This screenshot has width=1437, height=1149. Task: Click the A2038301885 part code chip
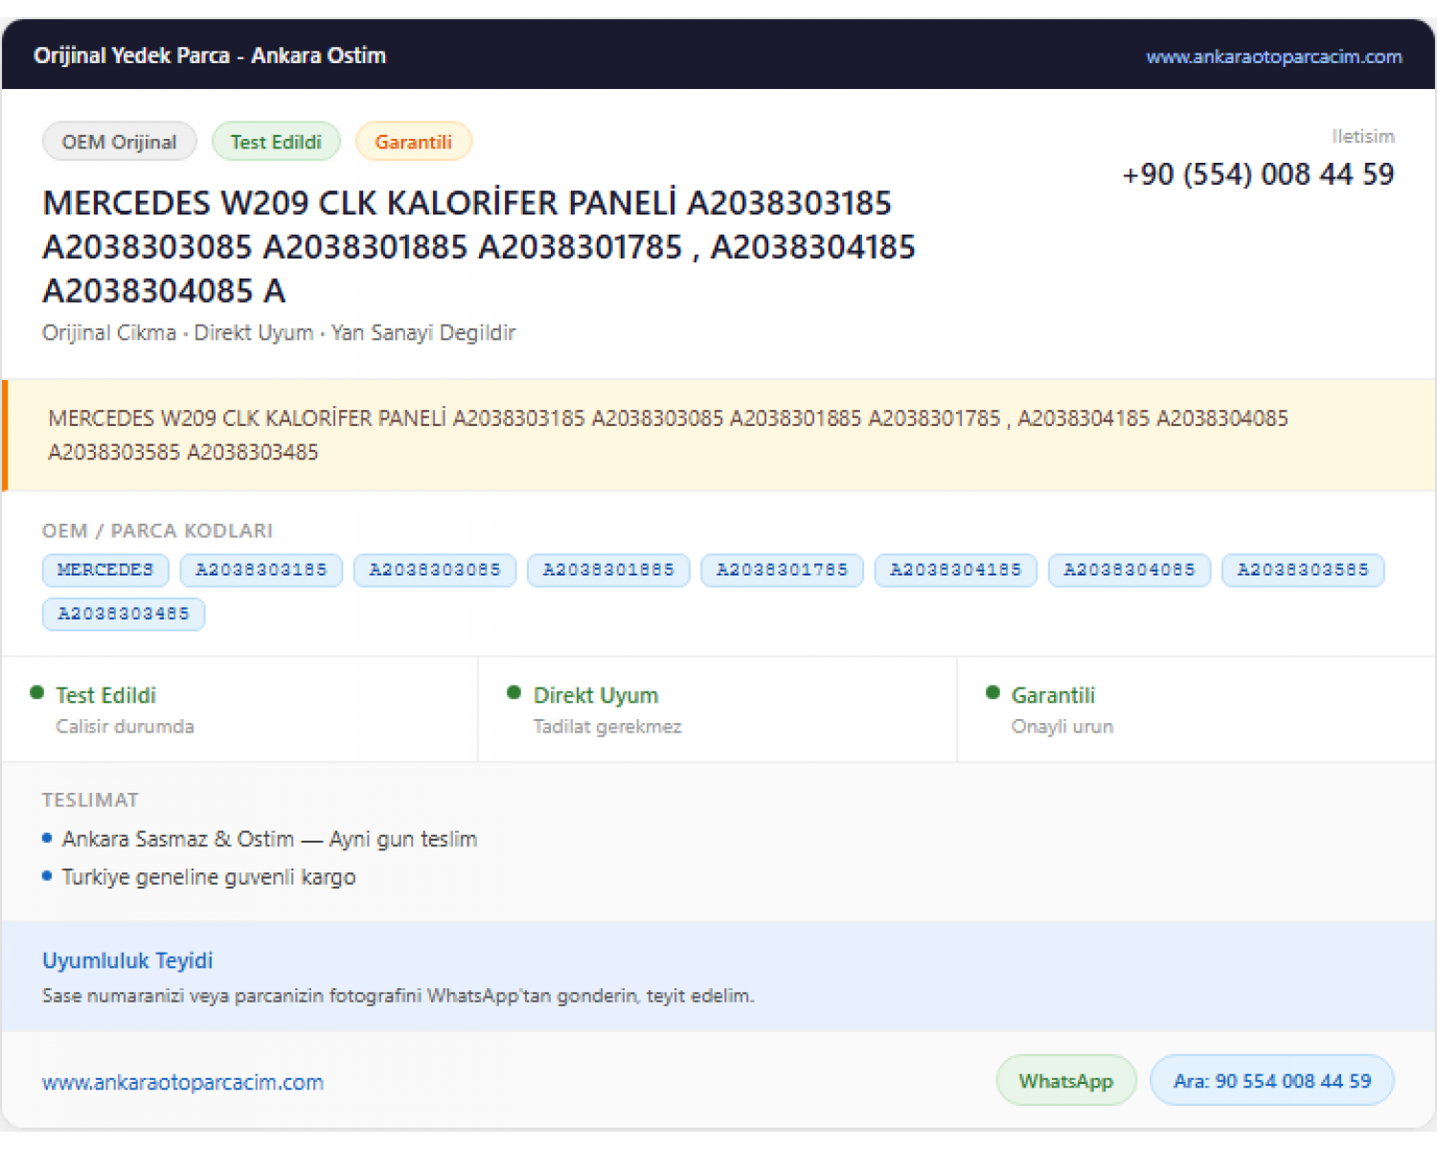coord(608,570)
